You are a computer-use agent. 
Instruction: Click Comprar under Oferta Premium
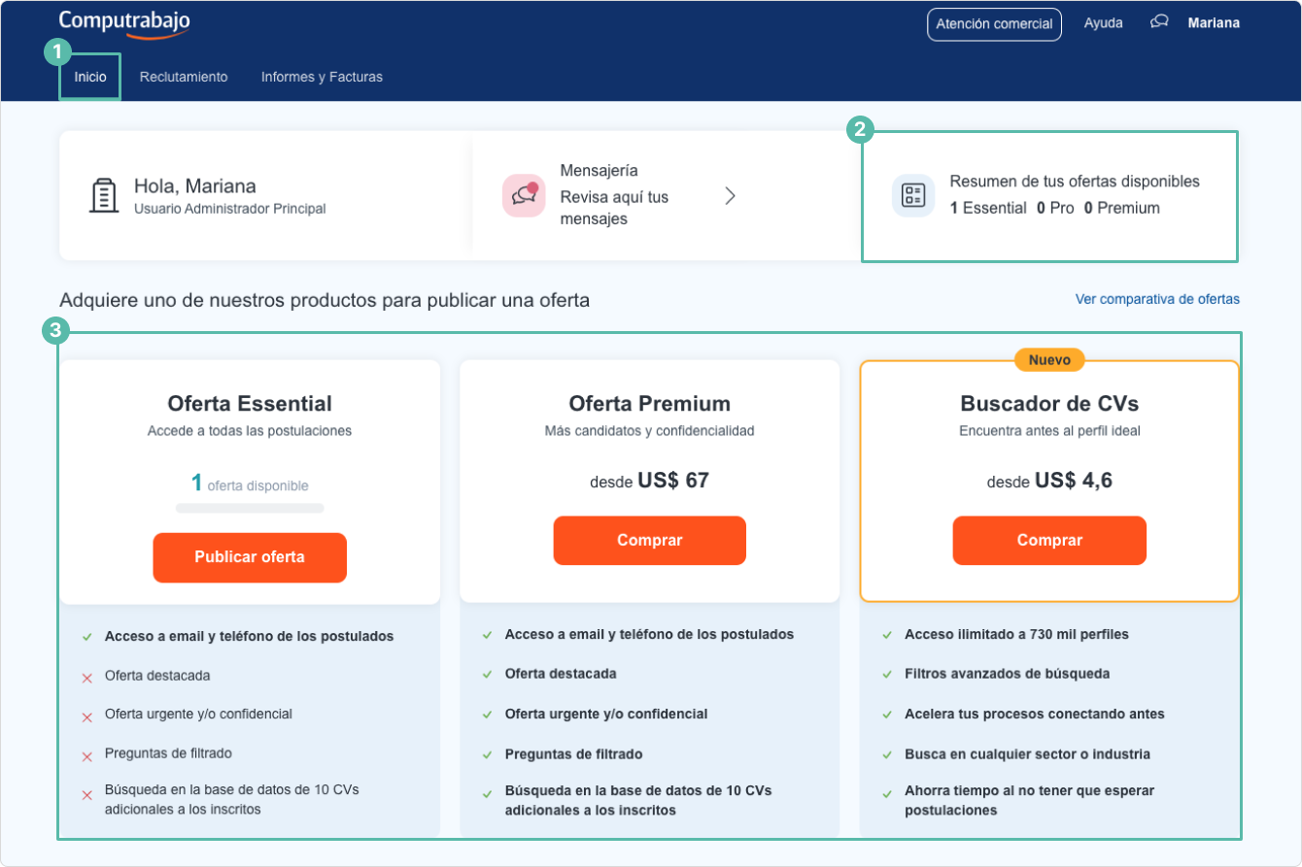[x=649, y=541]
